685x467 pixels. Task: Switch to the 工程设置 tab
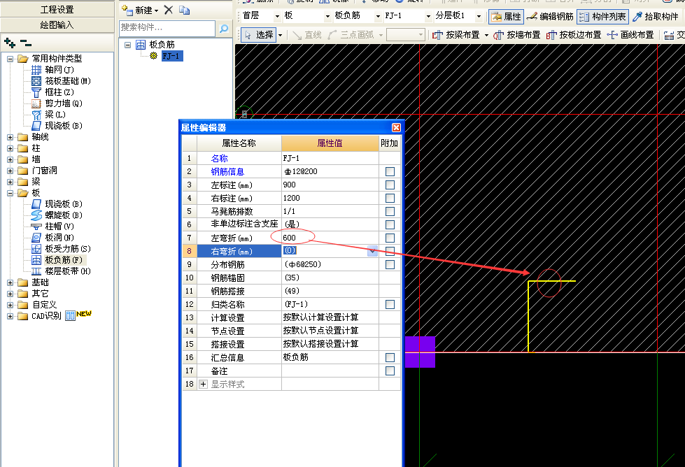pyautogui.click(x=57, y=9)
